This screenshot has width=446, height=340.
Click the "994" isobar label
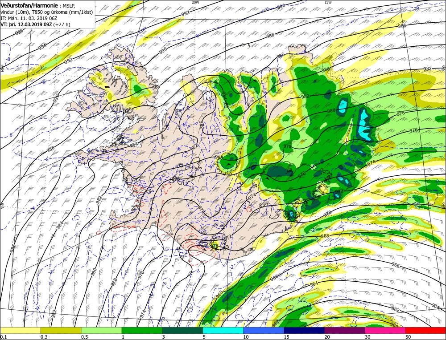tap(42, 47)
